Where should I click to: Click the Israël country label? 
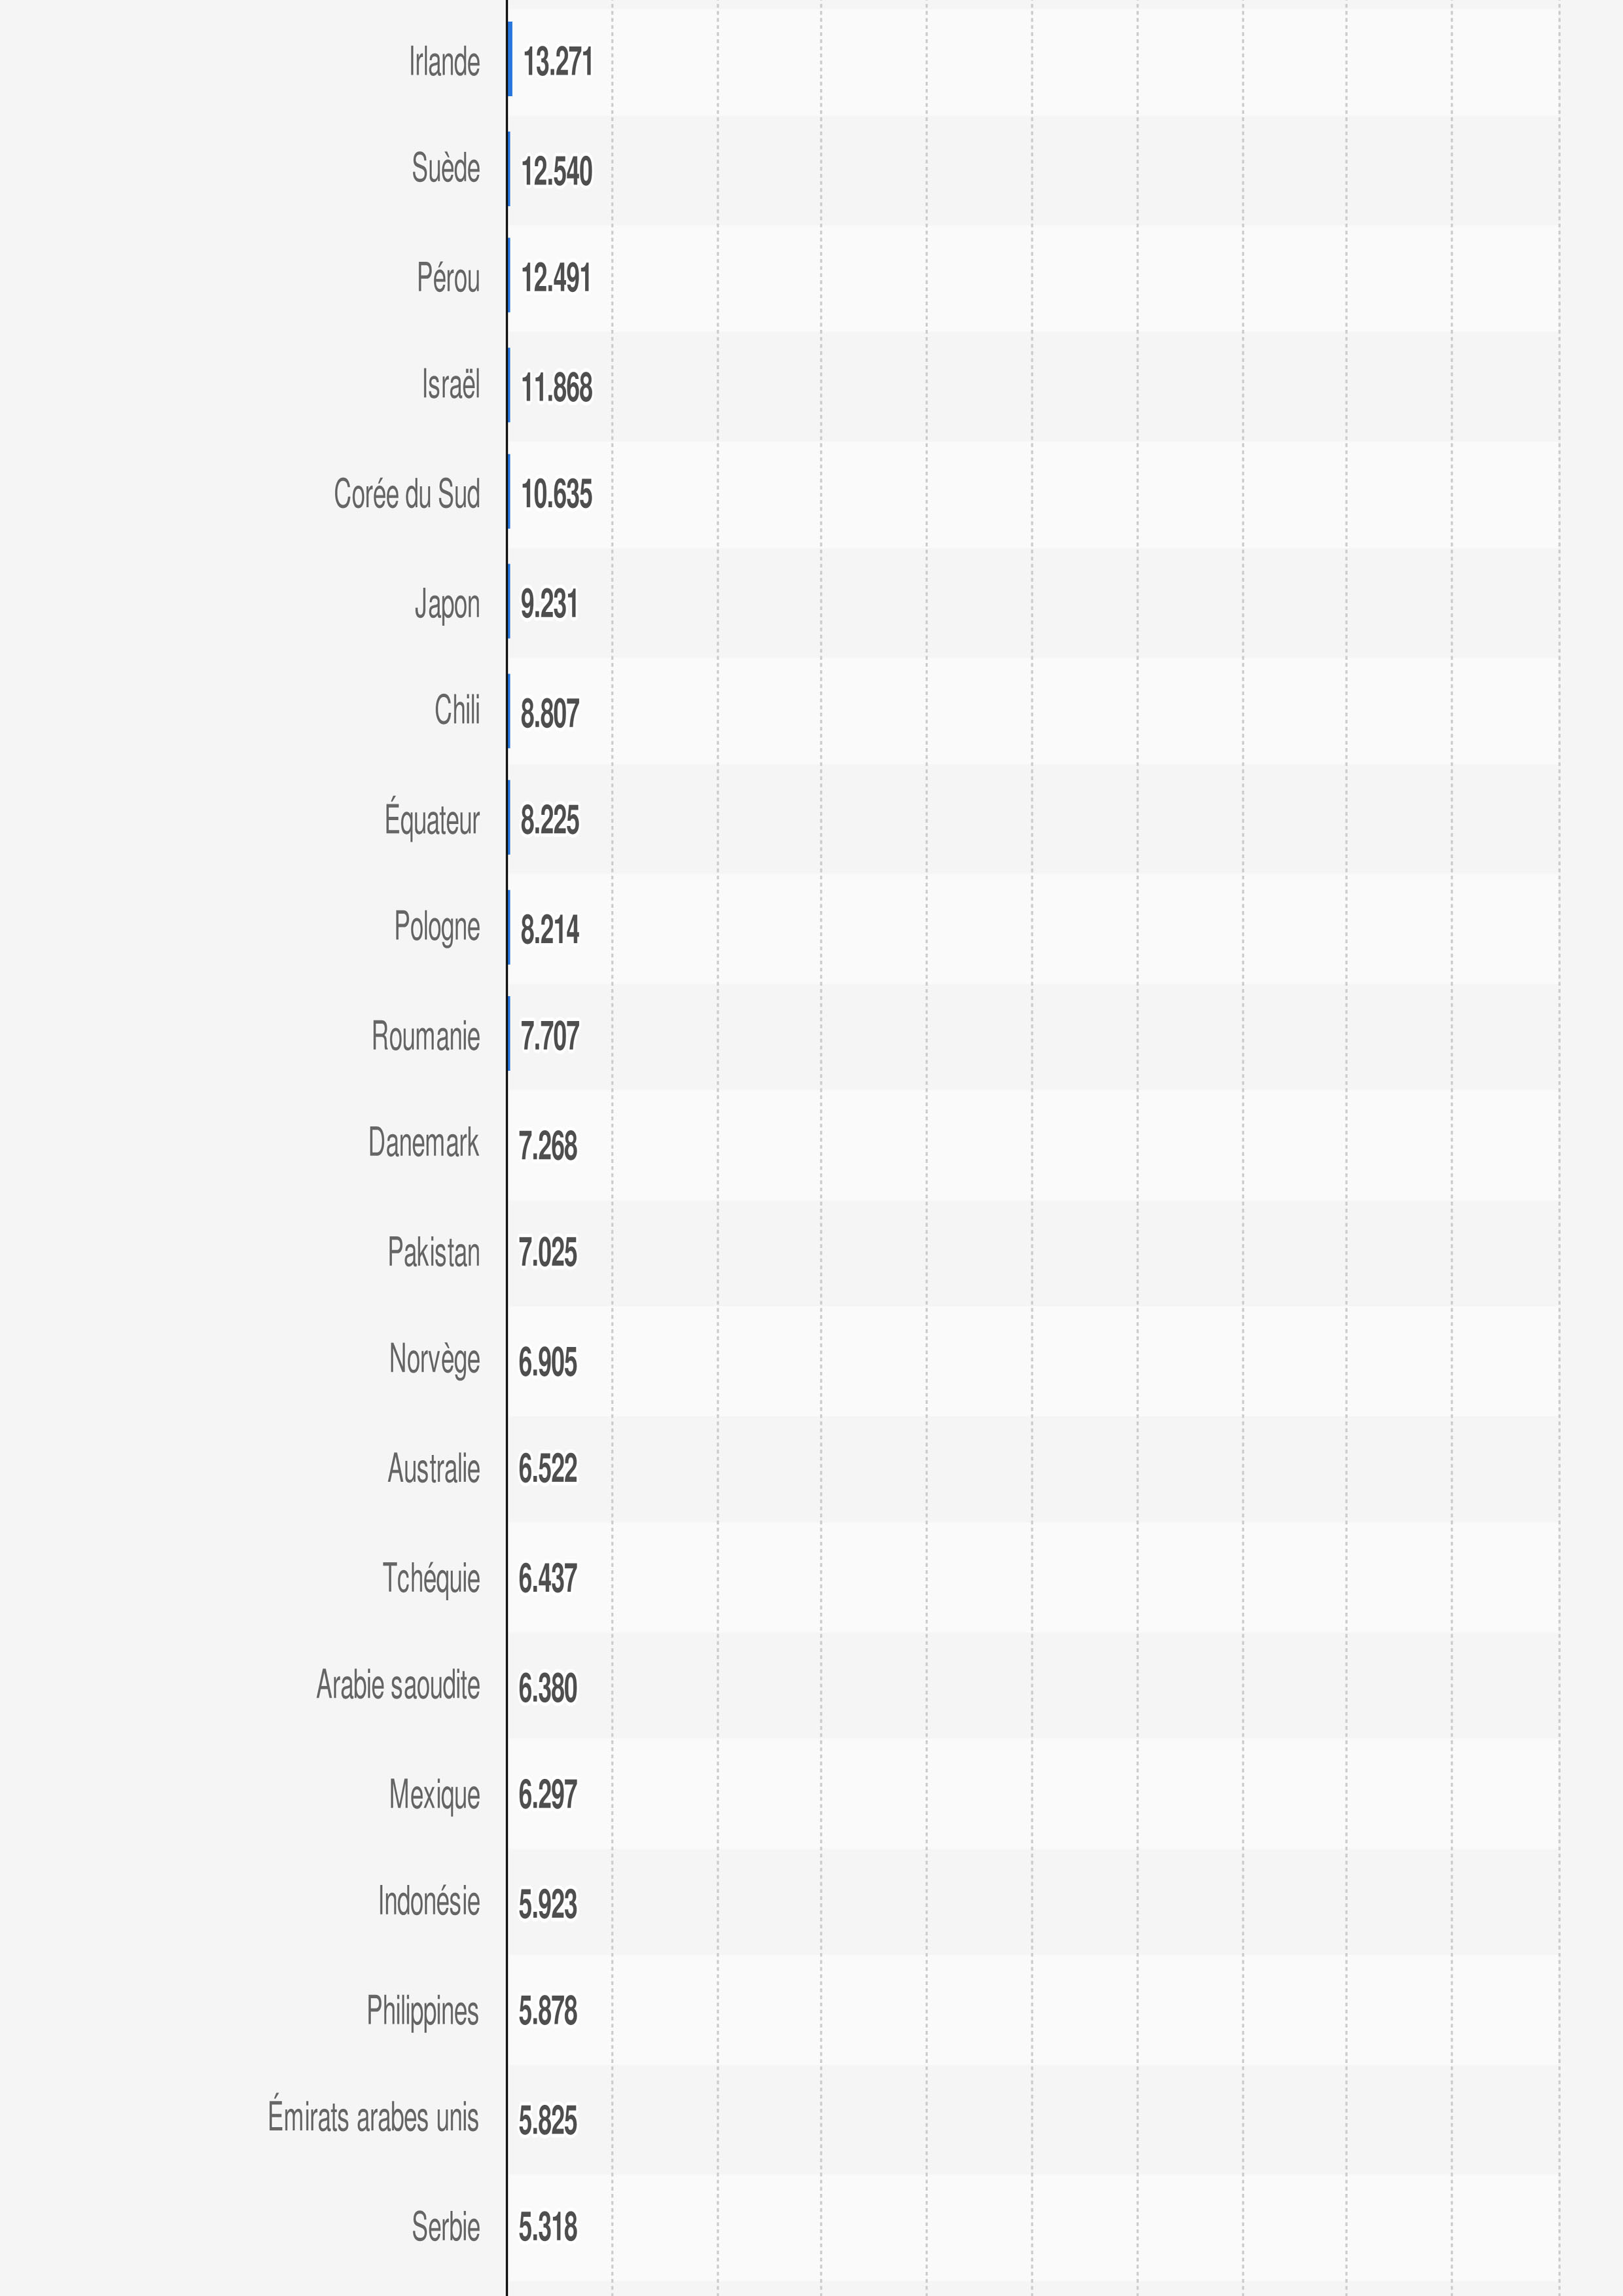click(x=450, y=385)
